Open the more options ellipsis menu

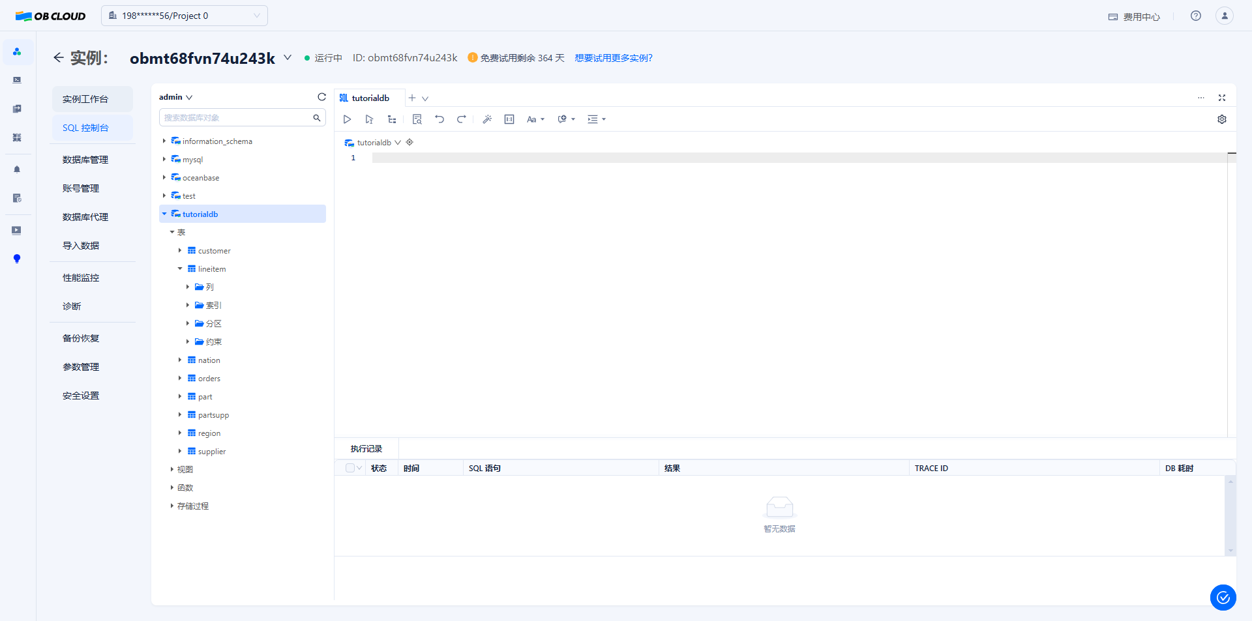click(x=1201, y=98)
